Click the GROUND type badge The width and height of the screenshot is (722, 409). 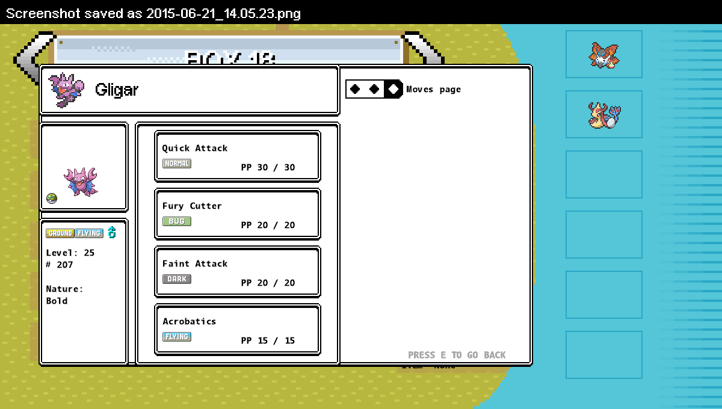pos(60,233)
